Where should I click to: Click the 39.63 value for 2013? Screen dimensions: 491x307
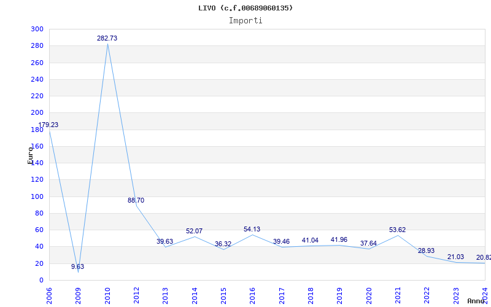(x=164, y=241)
